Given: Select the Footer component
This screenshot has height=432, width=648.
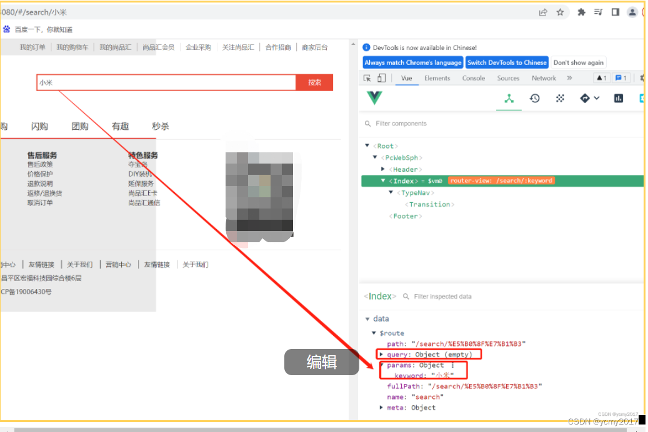Looking at the screenshot, I should click(x=406, y=216).
